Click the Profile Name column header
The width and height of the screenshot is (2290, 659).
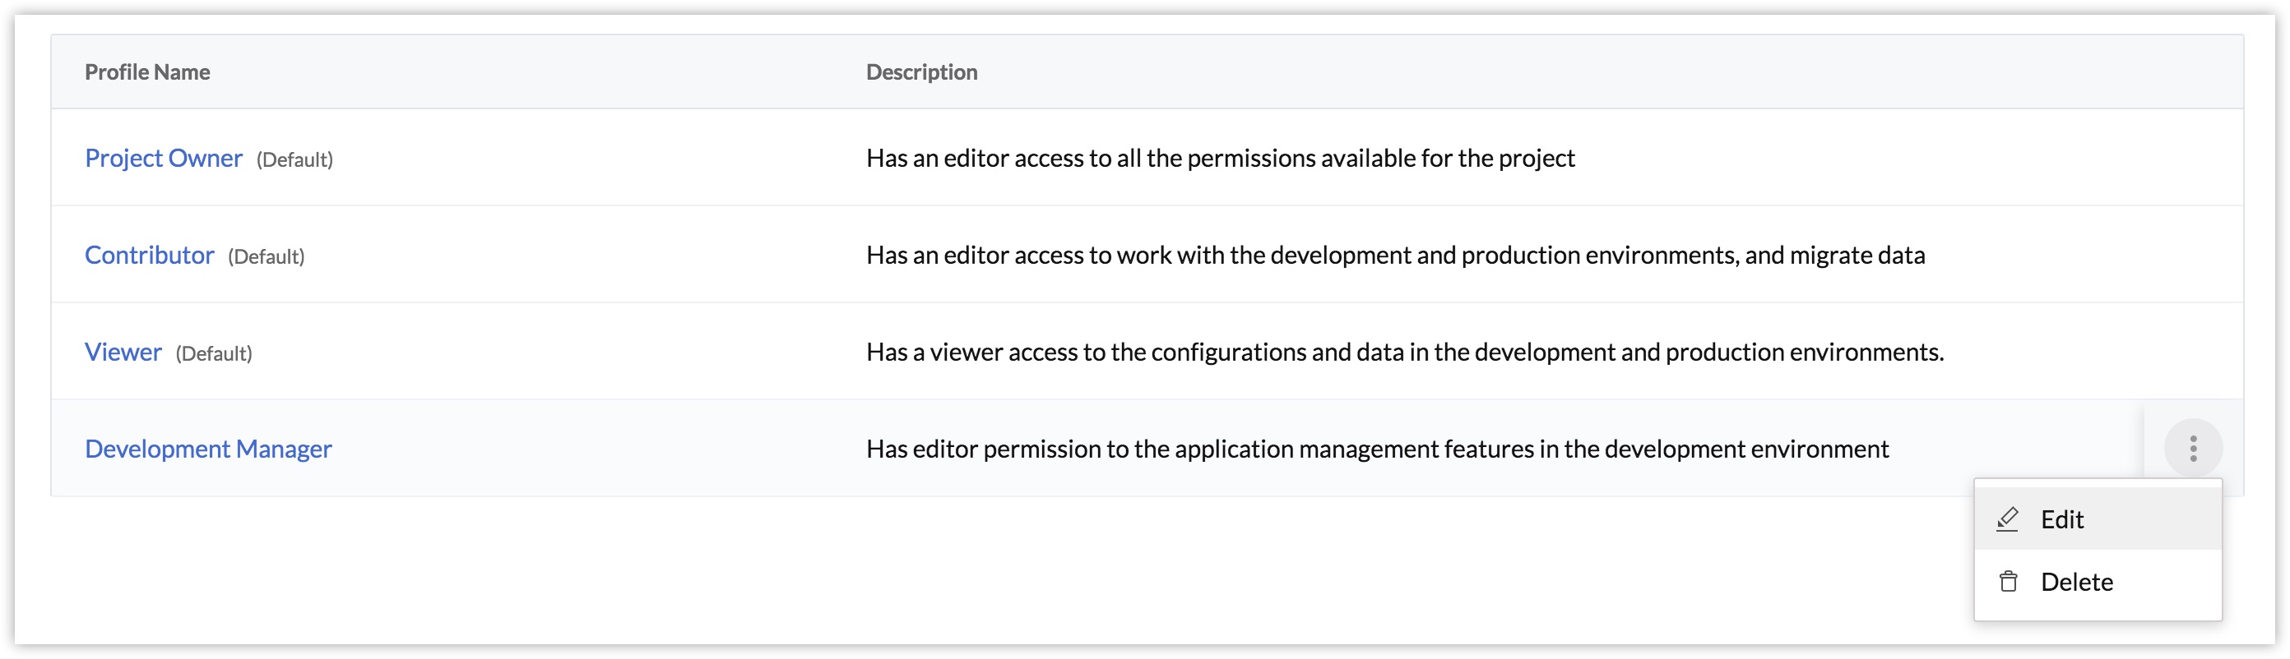pos(147,72)
